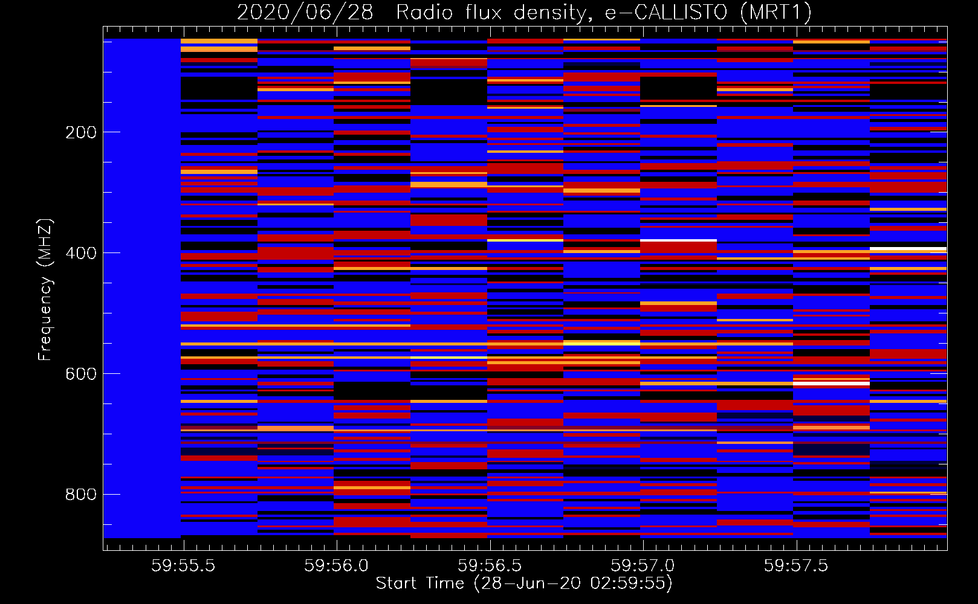Image resolution: width=978 pixels, height=604 pixels.
Task: Click the 'Start Time (28-Jun-20 02:59:55)' label
Action: click(x=524, y=583)
